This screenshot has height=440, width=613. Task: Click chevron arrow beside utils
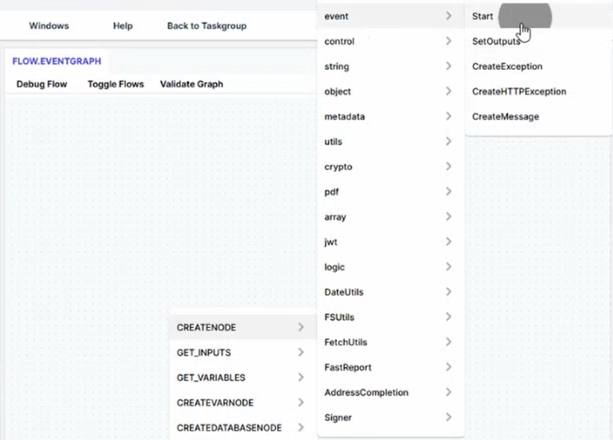coord(448,141)
